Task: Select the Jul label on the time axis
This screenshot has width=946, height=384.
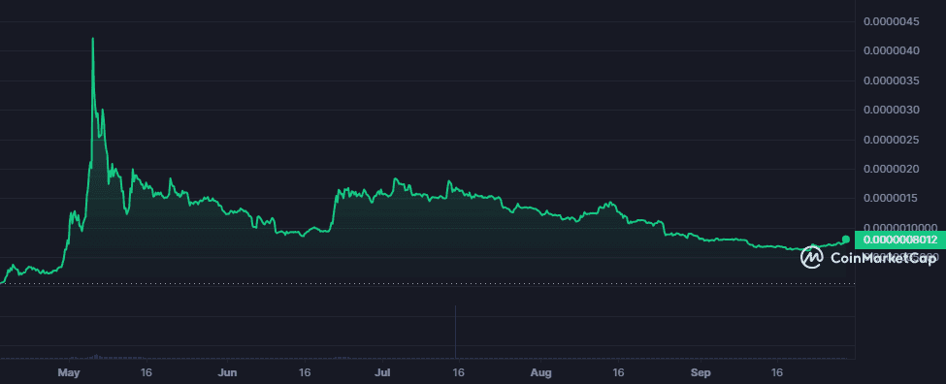Action: click(383, 372)
